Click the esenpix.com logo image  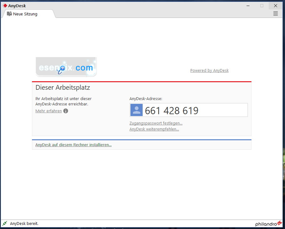(x=66, y=67)
